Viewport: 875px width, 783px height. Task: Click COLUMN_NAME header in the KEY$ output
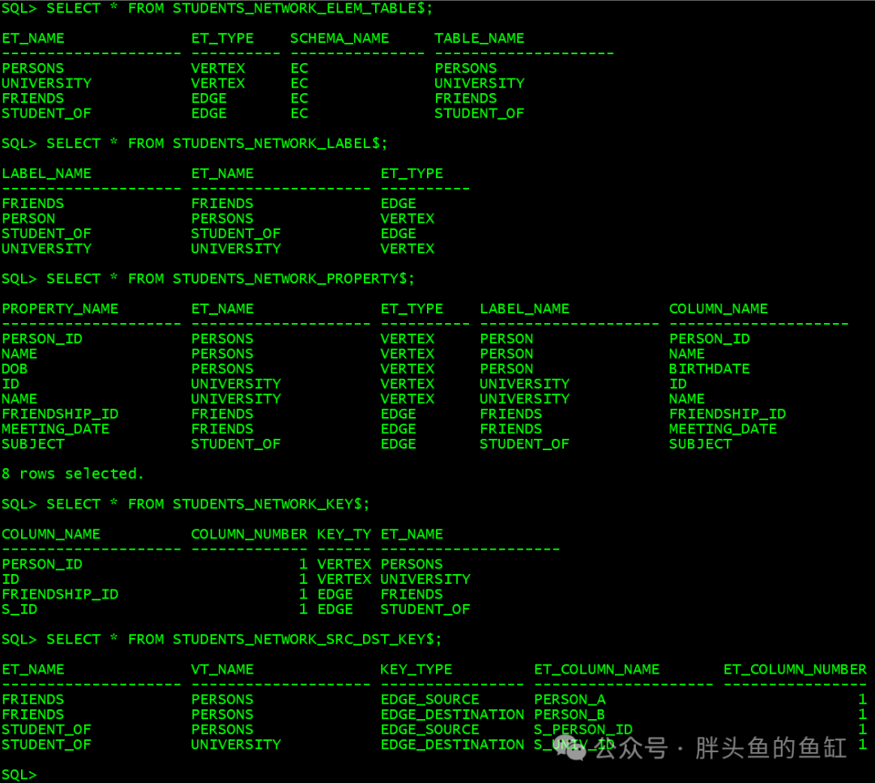(x=51, y=534)
